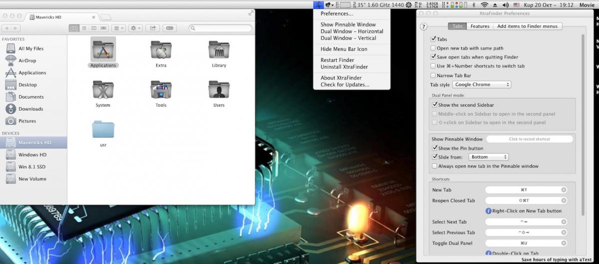Open a new Finder tab
The height and width of the screenshot is (264, 599).
point(105,17)
